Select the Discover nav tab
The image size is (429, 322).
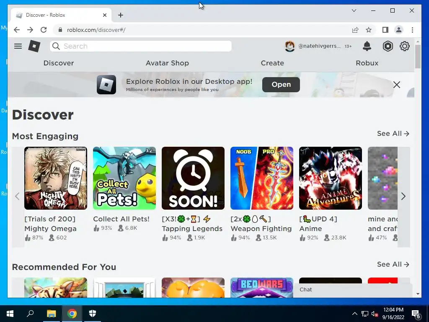coord(59,63)
